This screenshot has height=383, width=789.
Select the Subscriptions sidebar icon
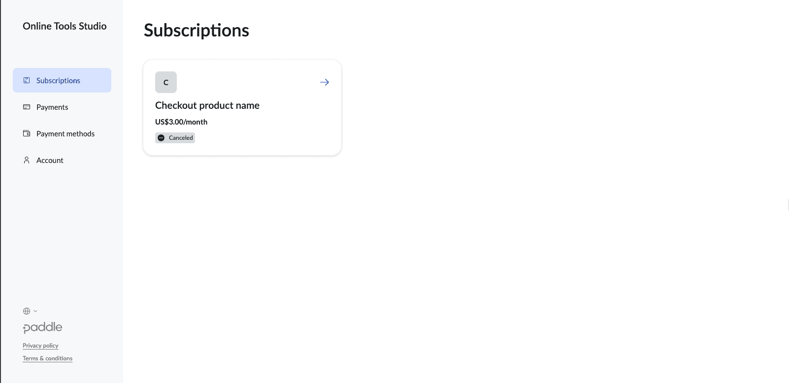click(27, 80)
